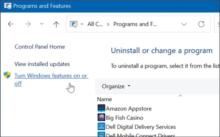
Task: Click the Amazon Appstore icon
Action: tap(101, 109)
